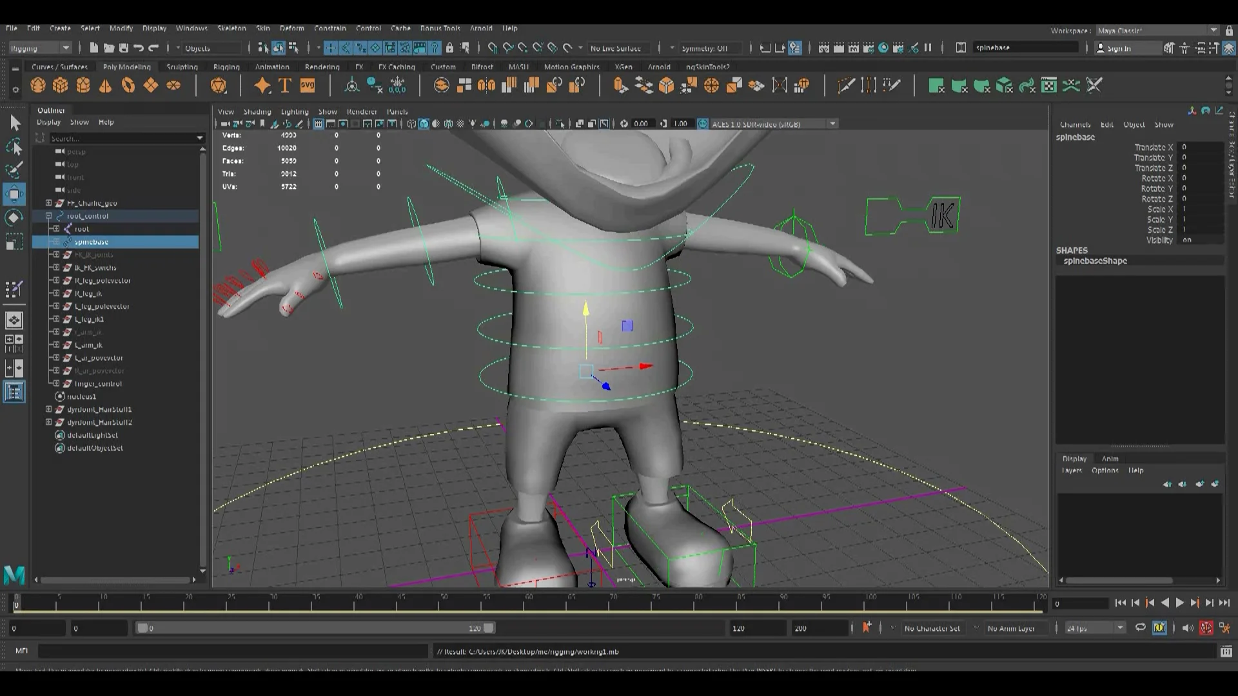Switch to Anim tab in layer editor
1238x696 pixels.
1110,459
